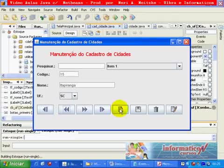Open the editor tabs list dropdown arrow
Image resolution: width=224 pixels, height=168 pixels.
coord(181,26)
